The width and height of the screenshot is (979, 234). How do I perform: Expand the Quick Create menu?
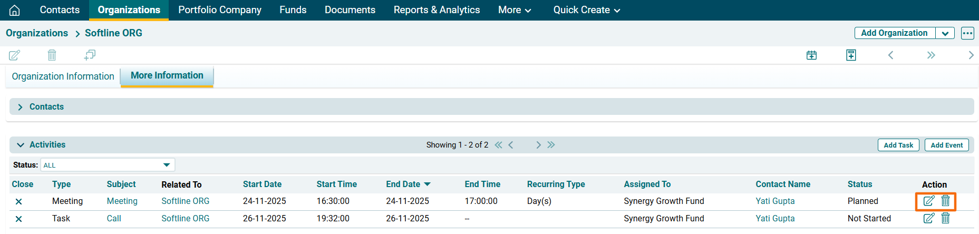coord(586,10)
